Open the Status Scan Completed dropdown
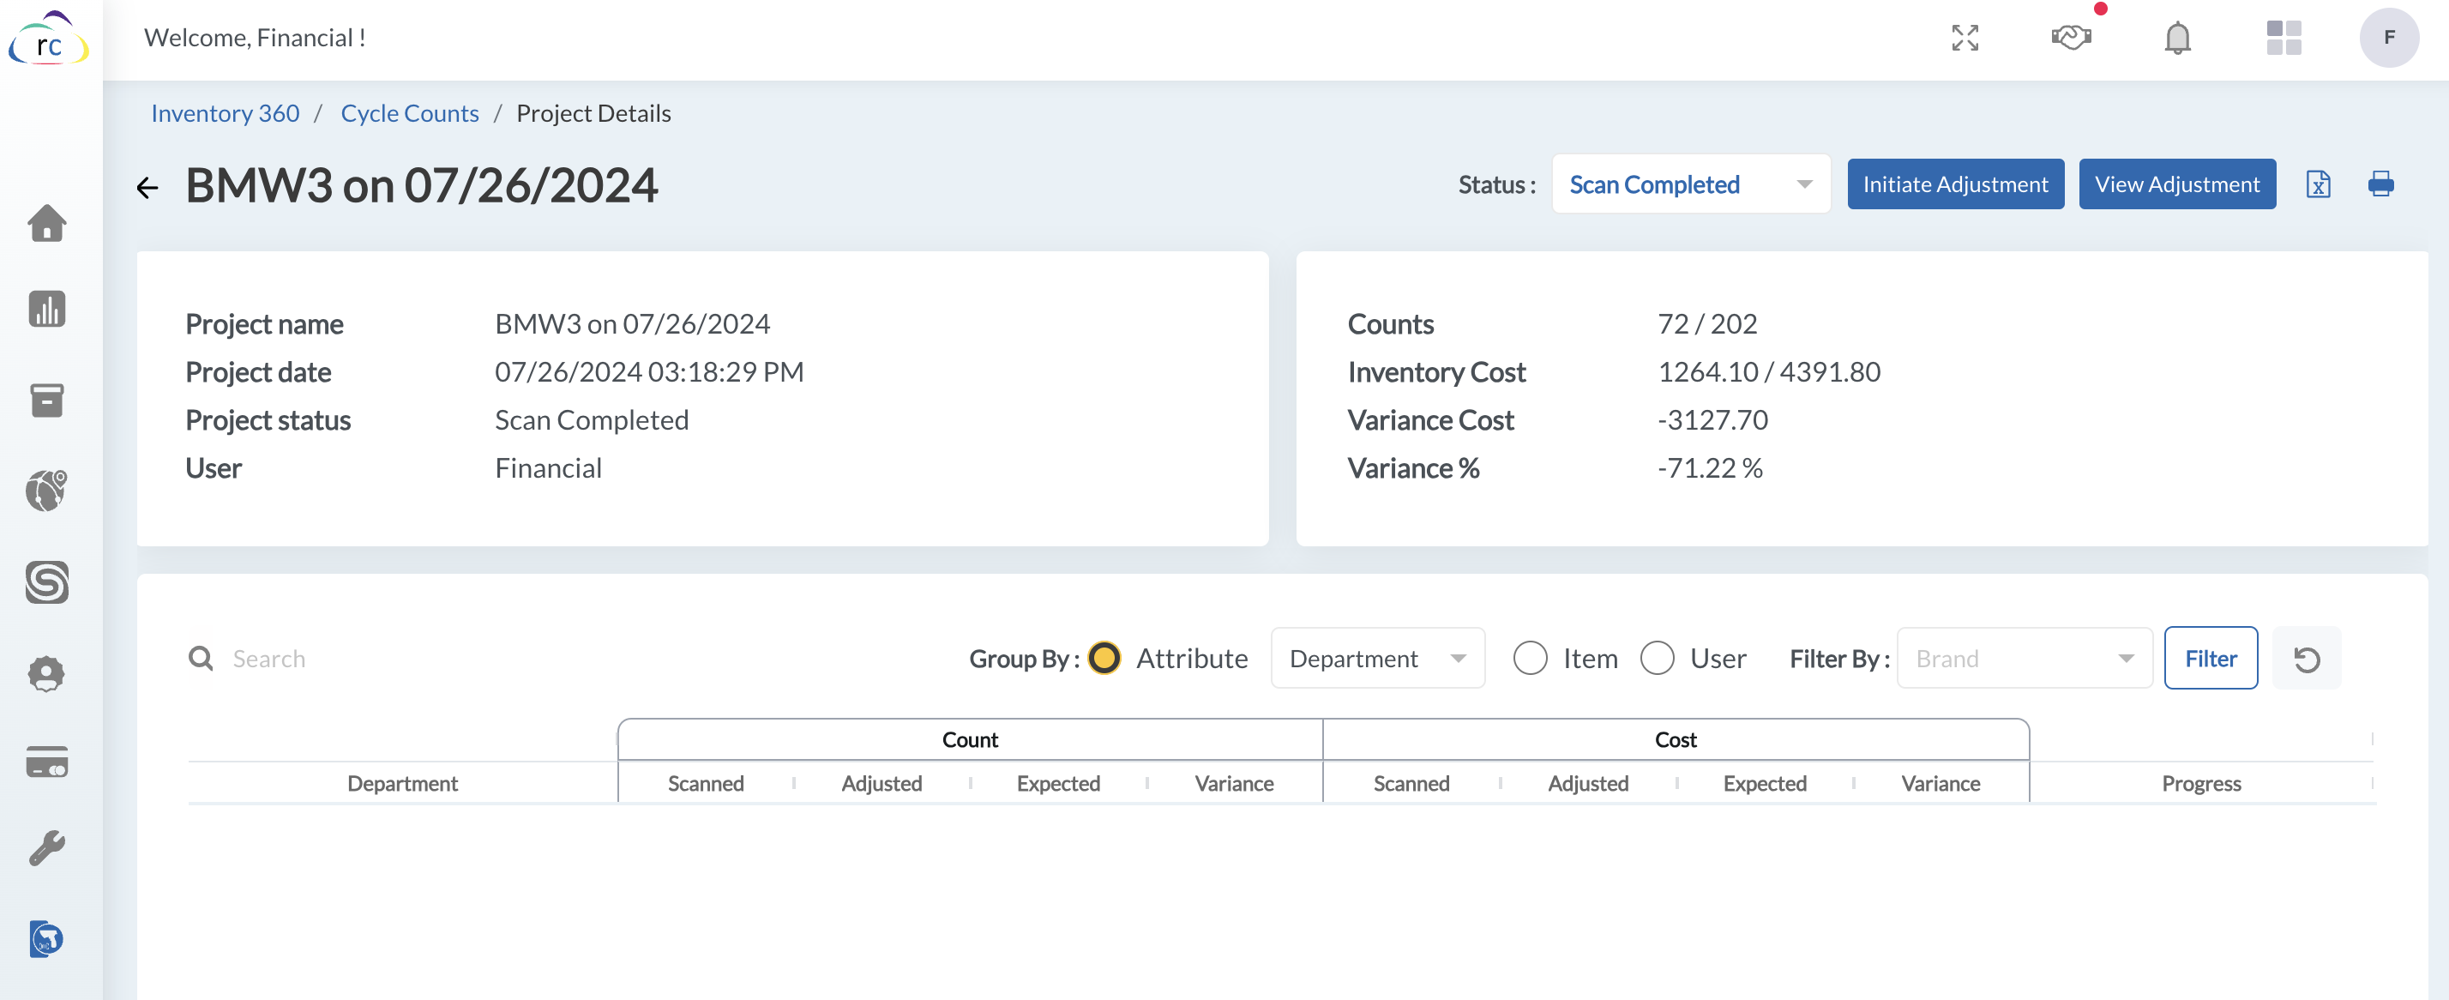2449x1000 pixels. [x=1690, y=184]
